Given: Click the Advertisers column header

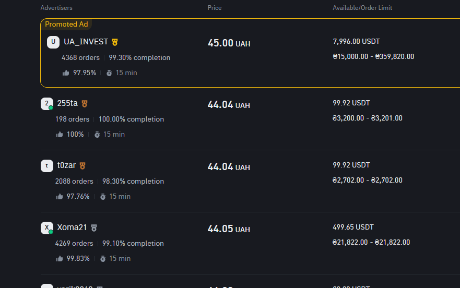Looking at the screenshot, I should [56, 8].
